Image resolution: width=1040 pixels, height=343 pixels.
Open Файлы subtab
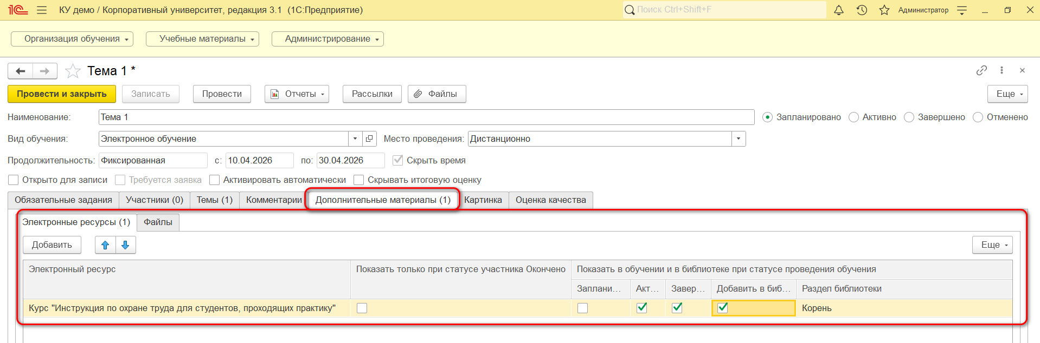(158, 222)
